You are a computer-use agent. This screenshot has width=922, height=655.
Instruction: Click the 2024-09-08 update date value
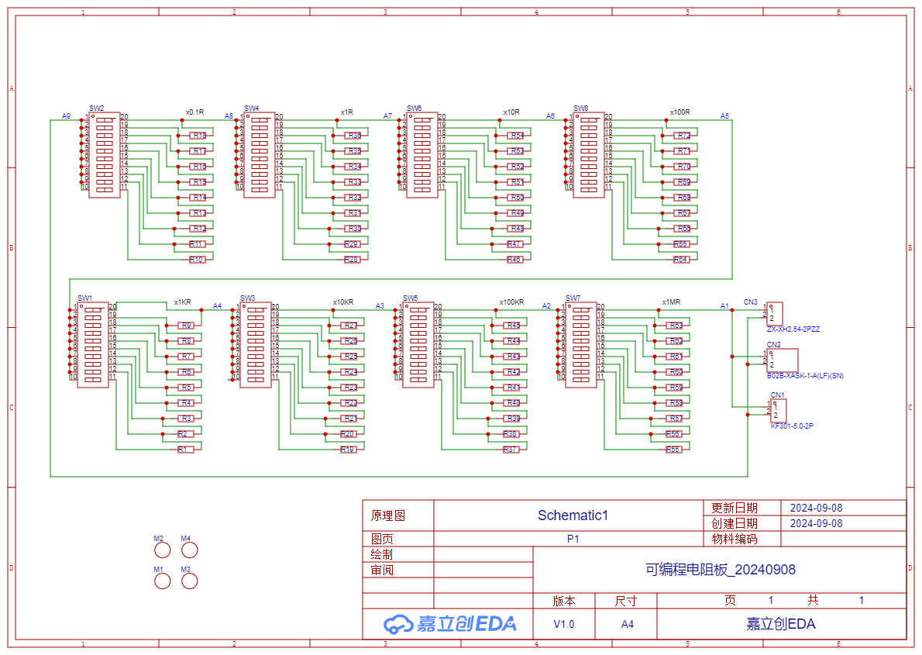coord(816,508)
